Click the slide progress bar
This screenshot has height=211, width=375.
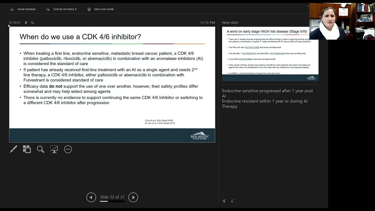pos(112,201)
